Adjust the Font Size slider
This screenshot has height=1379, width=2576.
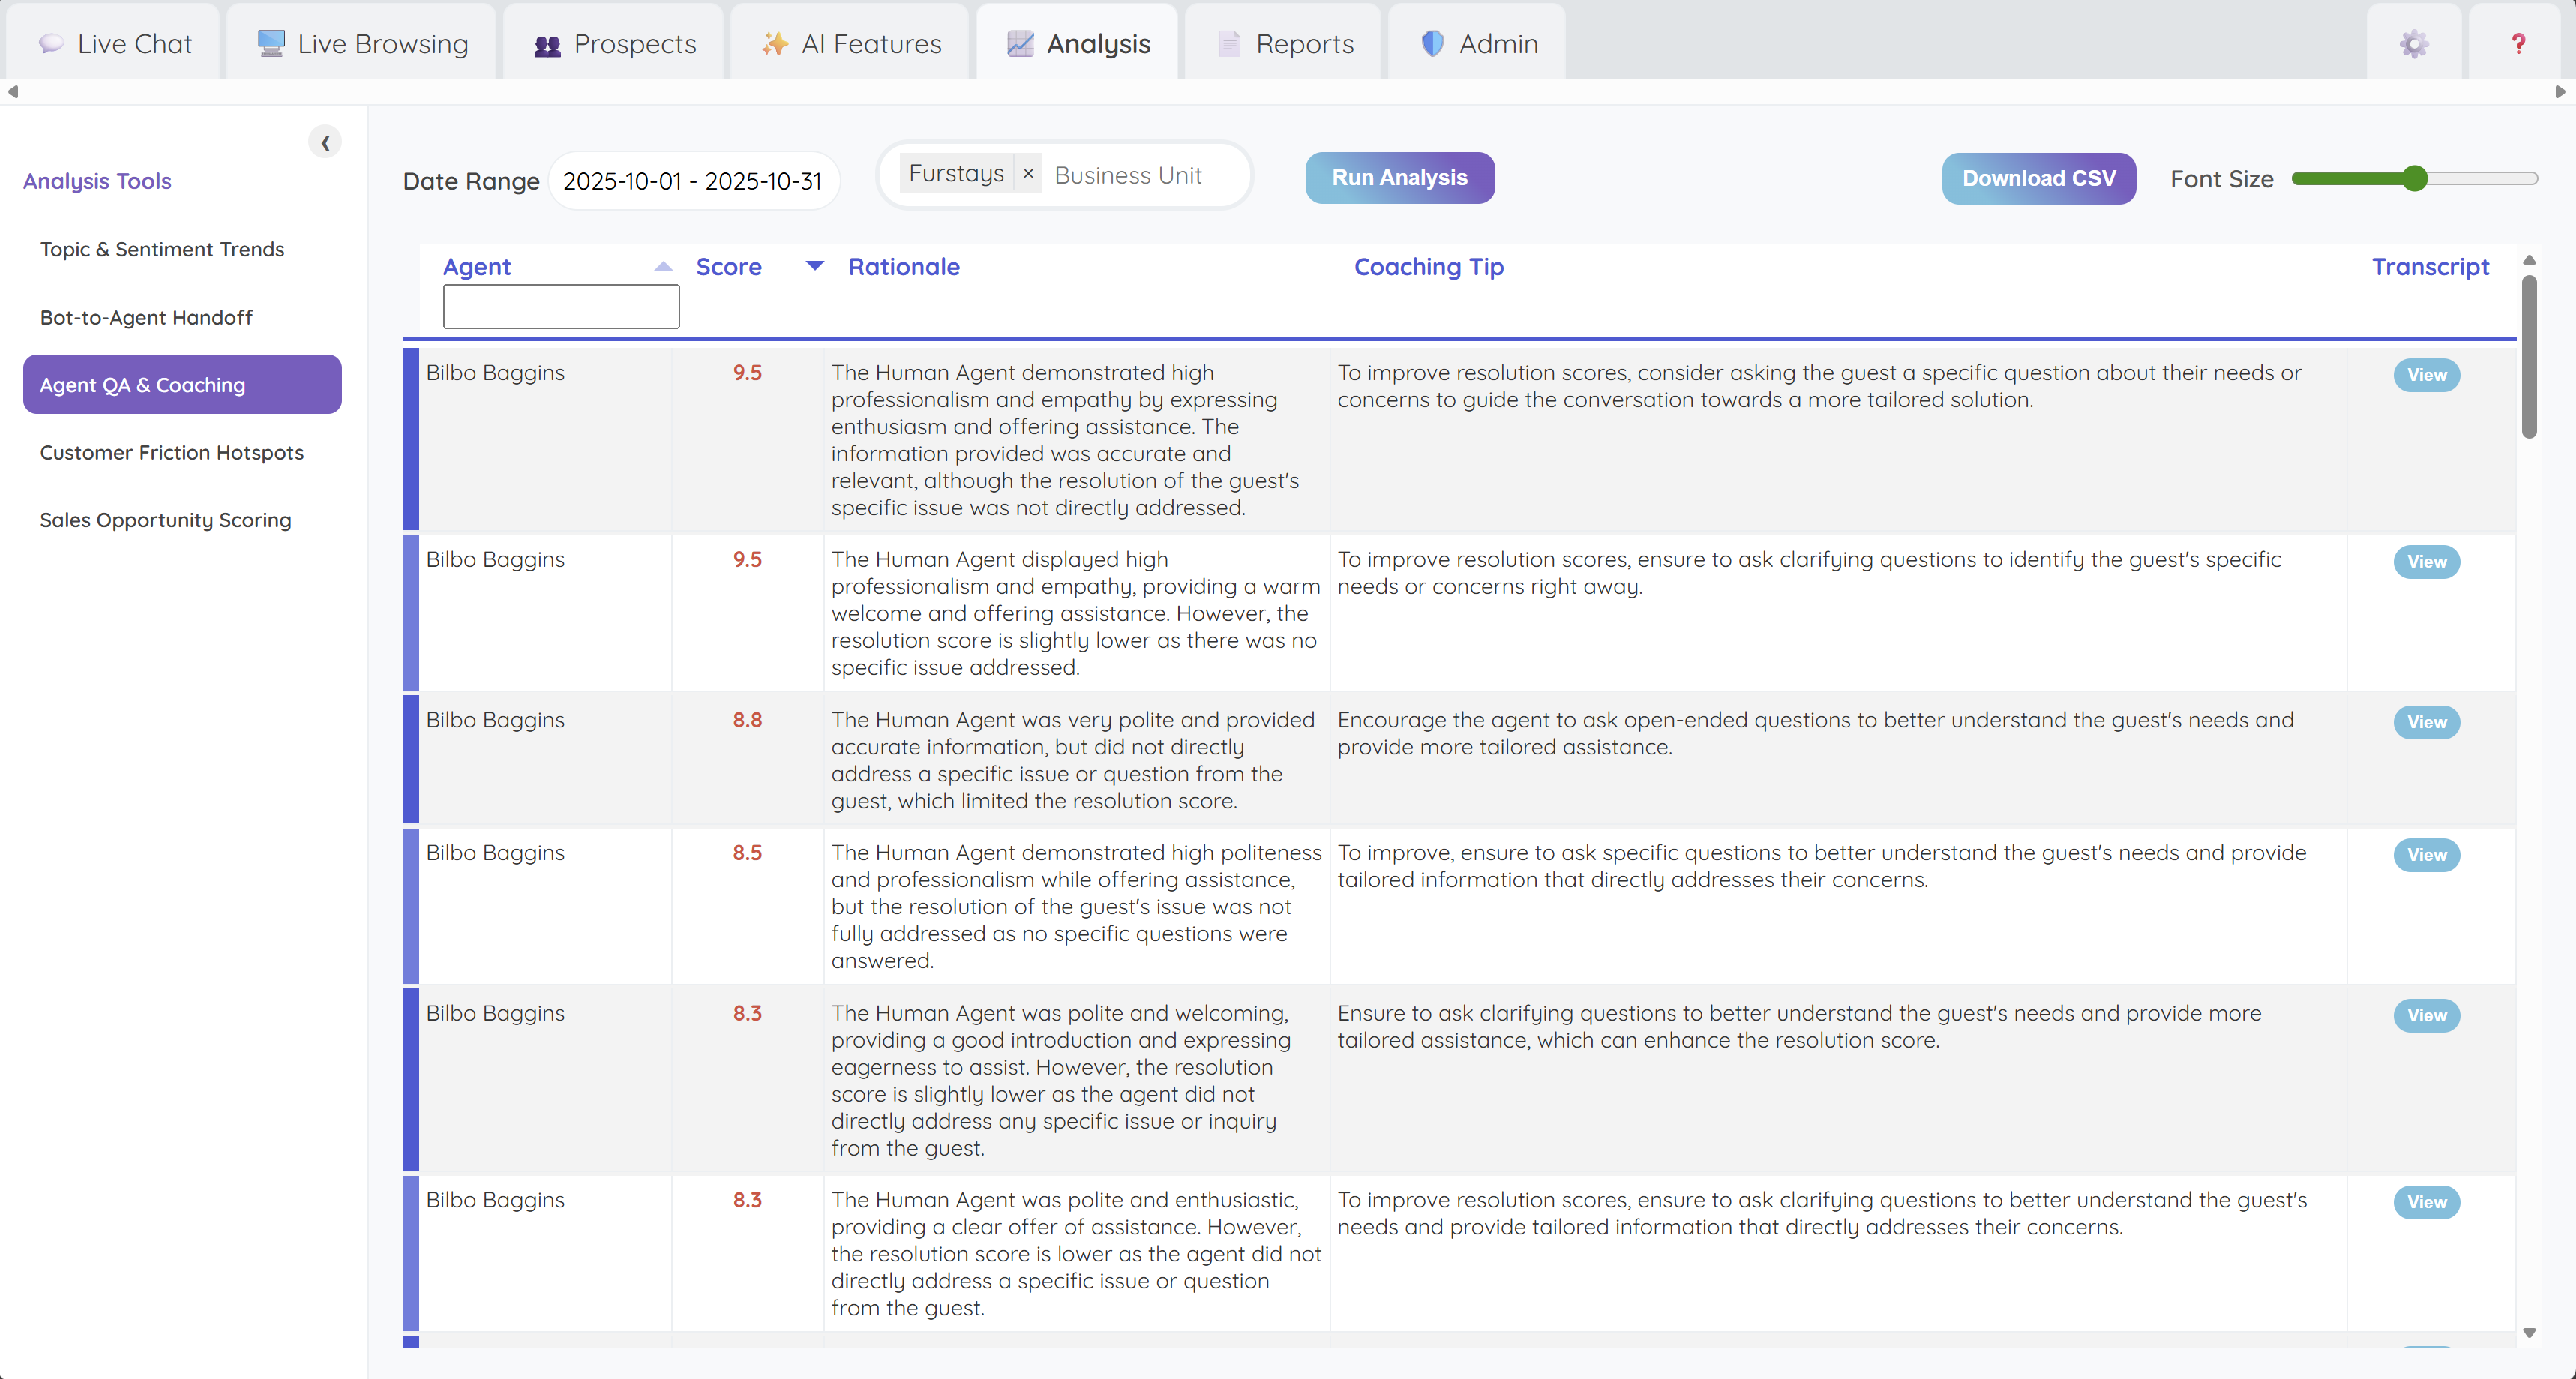point(2414,179)
